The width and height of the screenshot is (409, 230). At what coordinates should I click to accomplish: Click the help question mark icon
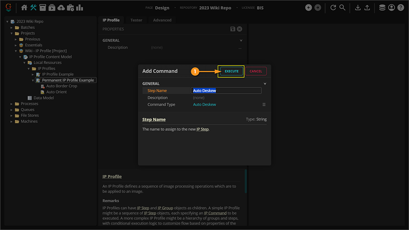tap(400, 7)
